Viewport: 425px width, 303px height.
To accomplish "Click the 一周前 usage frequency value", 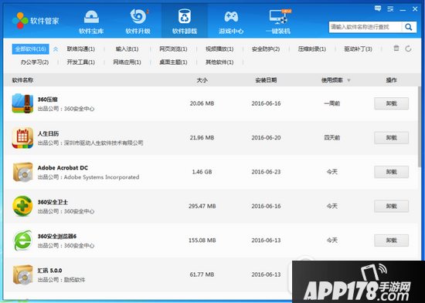I will click(332, 103).
